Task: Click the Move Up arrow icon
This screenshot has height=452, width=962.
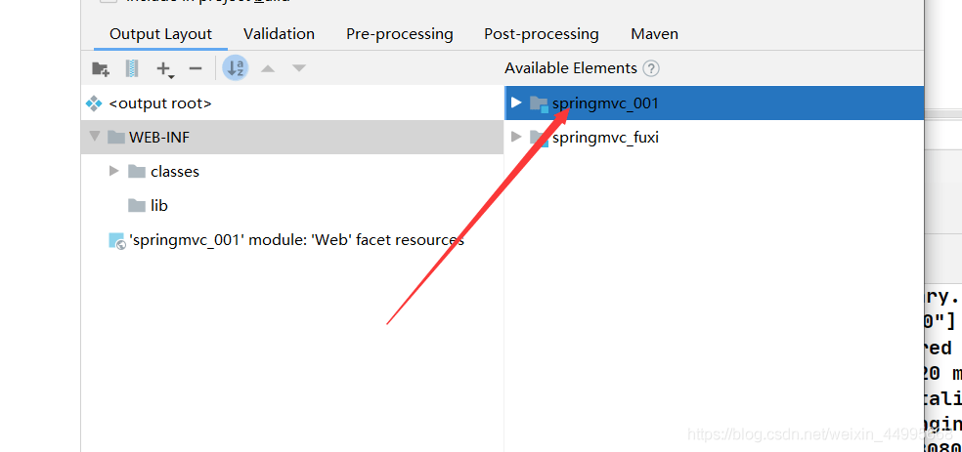Action: pyautogui.click(x=268, y=68)
